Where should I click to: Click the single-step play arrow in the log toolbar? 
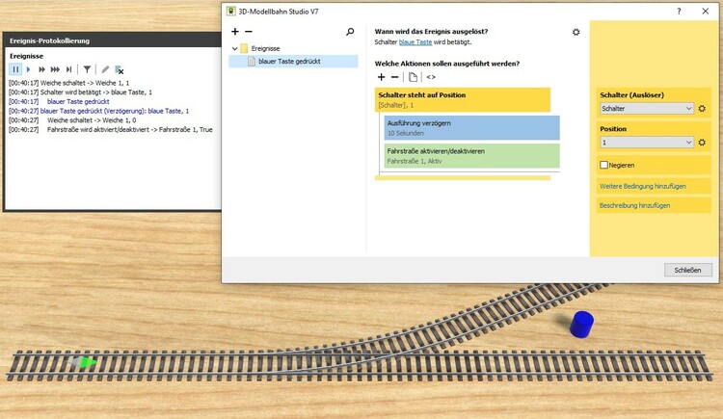tap(28, 69)
